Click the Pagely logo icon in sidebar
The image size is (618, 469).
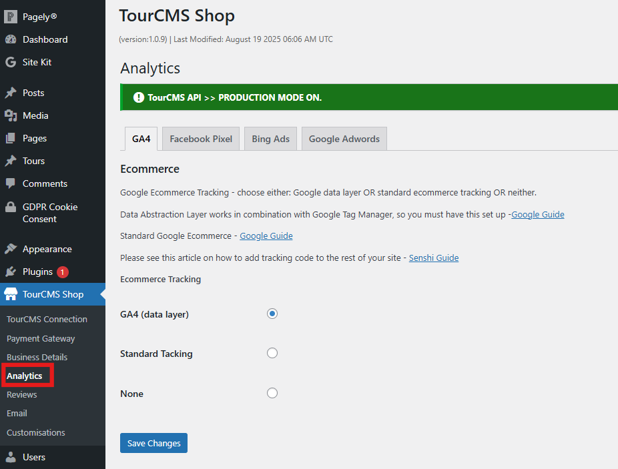click(11, 17)
